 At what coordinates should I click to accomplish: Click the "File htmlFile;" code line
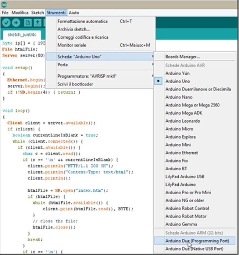[x=20, y=49]
